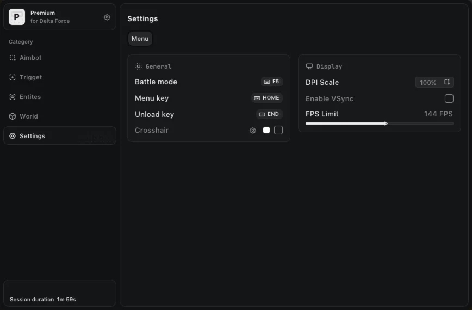Click the white P logo
Viewport: 472px width, 310px height.
click(x=17, y=17)
